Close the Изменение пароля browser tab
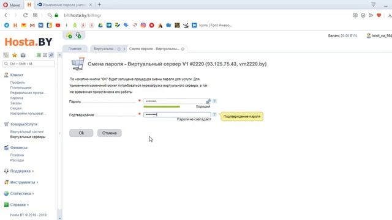392x220 pixels. [x=91, y=5]
